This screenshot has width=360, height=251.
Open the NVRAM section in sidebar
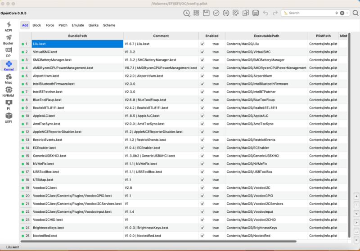click(x=9, y=92)
